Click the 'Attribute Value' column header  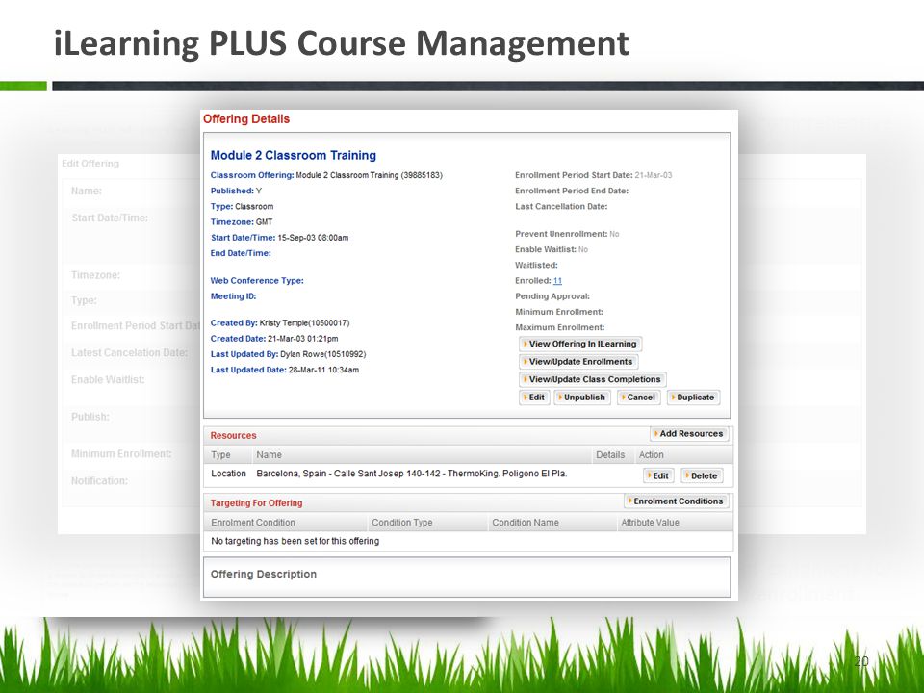click(x=650, y=522)
